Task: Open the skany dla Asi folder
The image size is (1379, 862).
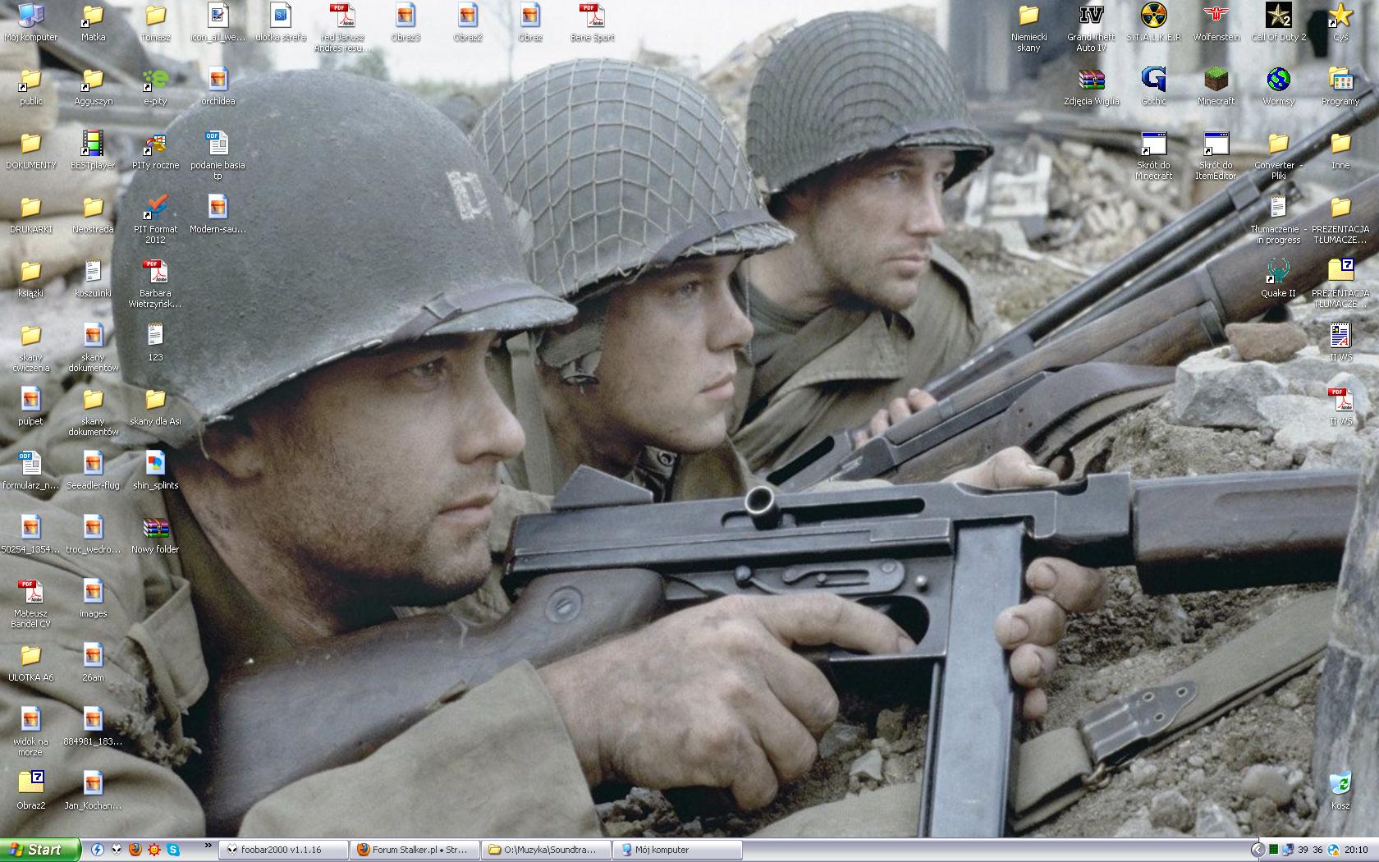Action: (x=155, y=406)
